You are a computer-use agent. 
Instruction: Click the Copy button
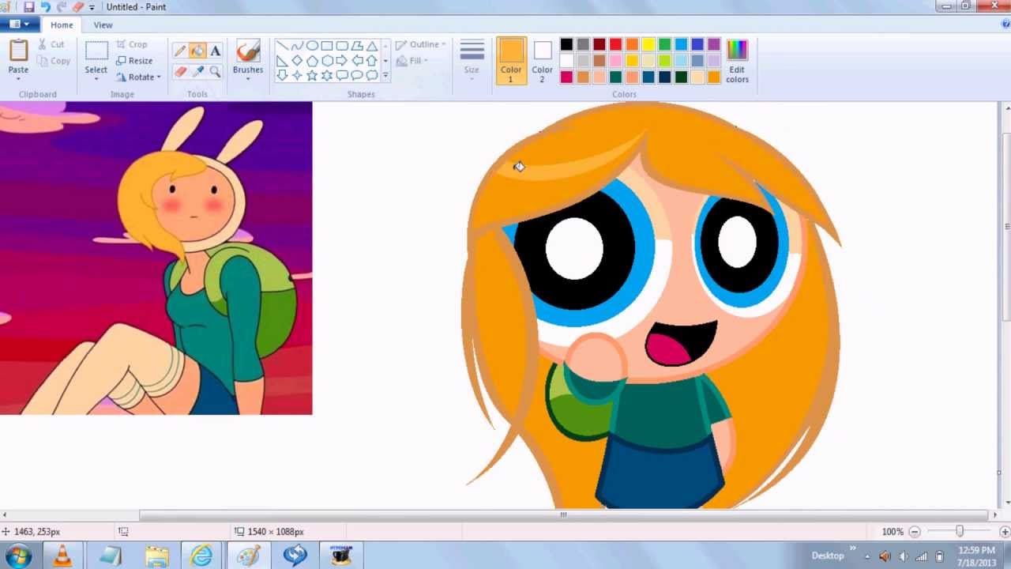click(54, 61)
